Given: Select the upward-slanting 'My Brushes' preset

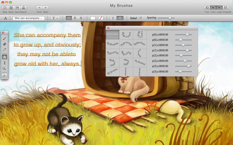Looking at the screenshot, I should pyautogui.click(x=112, y=72).
